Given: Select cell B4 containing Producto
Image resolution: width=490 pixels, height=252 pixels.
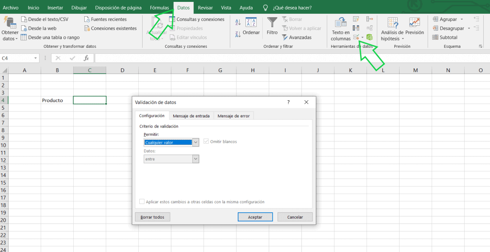Looking at the screenshot, I should [x=57, y=100].
